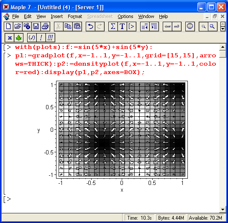This screenshot has width=228, height=223.
Task: Click the vertical scrollbar down arrow
Action: point(223,210)
